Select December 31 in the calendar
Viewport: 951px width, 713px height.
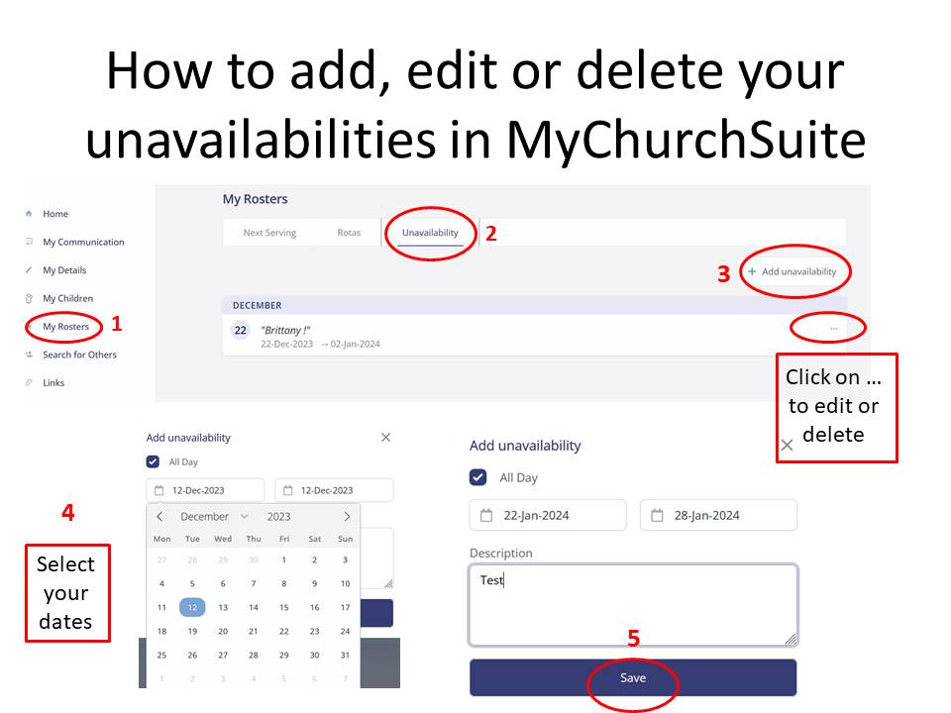pos(345,655)
